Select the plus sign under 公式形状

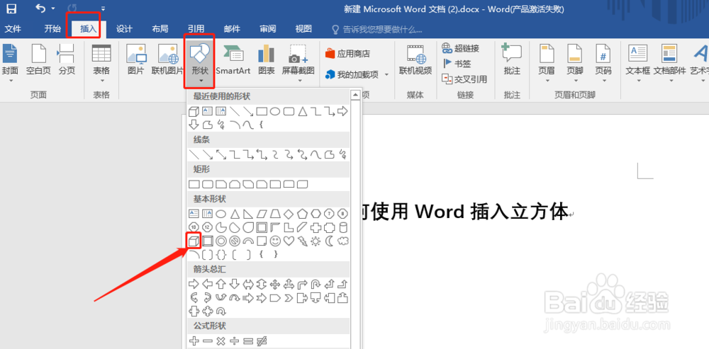coord(194,341)
